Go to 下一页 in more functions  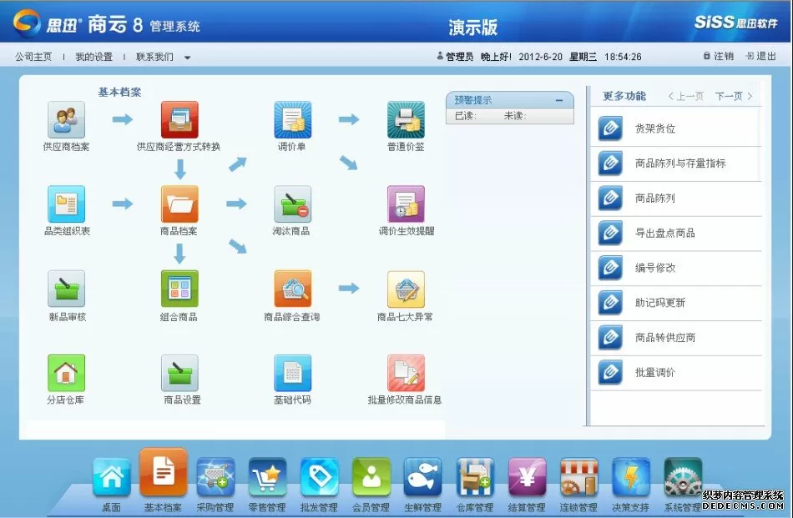(x=734, y=97)
